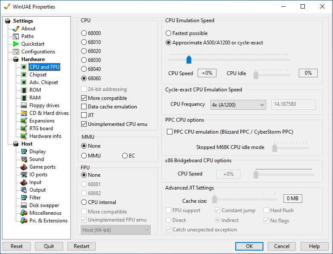Enable the JIT checkbox

pyautogui.click(x=84, y=115)
